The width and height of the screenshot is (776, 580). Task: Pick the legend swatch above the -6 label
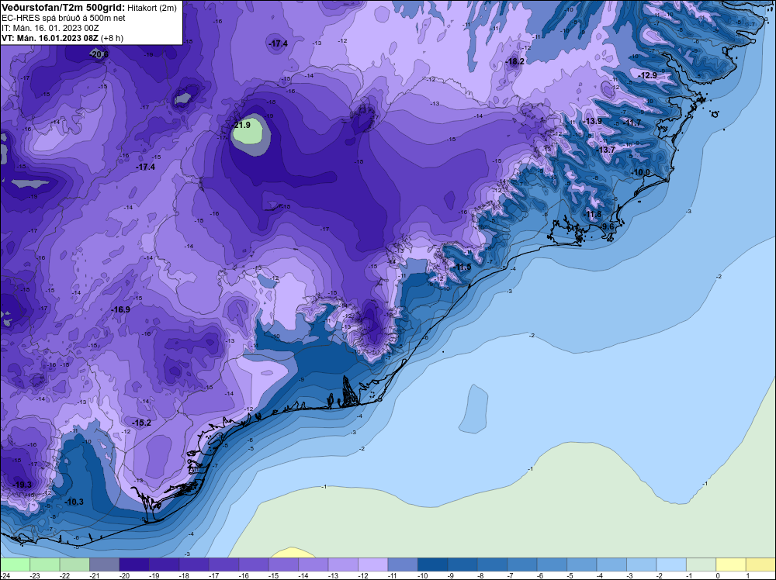coord(552,564)
